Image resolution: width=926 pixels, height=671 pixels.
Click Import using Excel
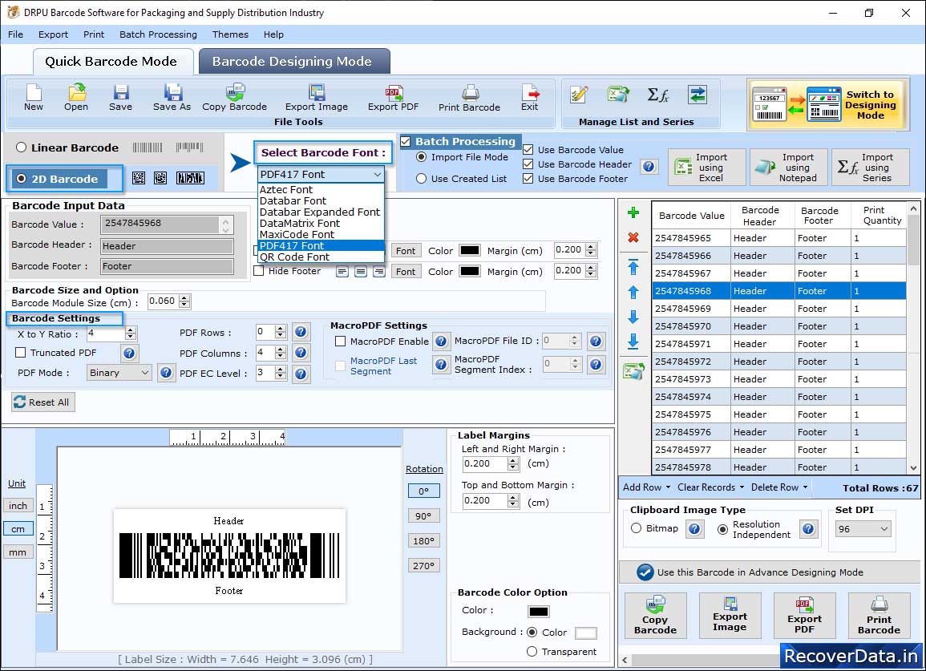coord(707,168)
